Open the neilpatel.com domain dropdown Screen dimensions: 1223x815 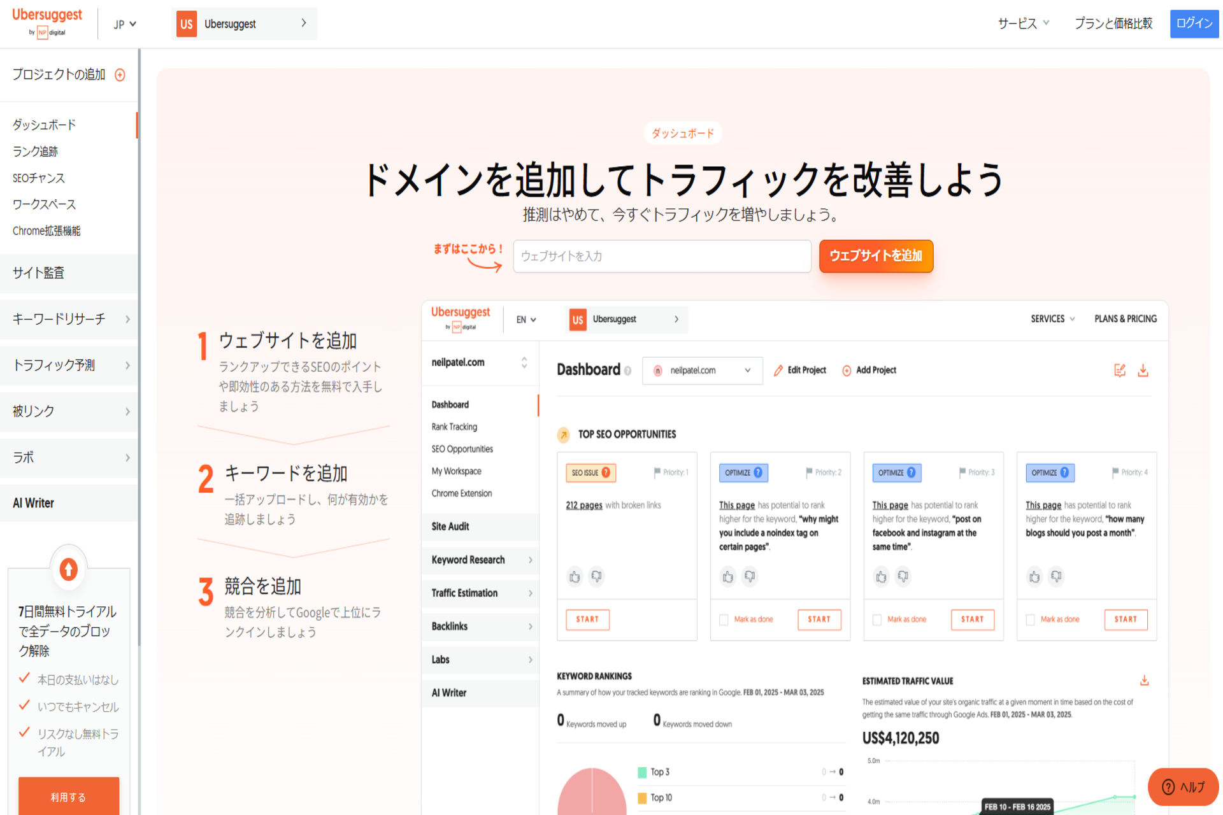(702, 371)
